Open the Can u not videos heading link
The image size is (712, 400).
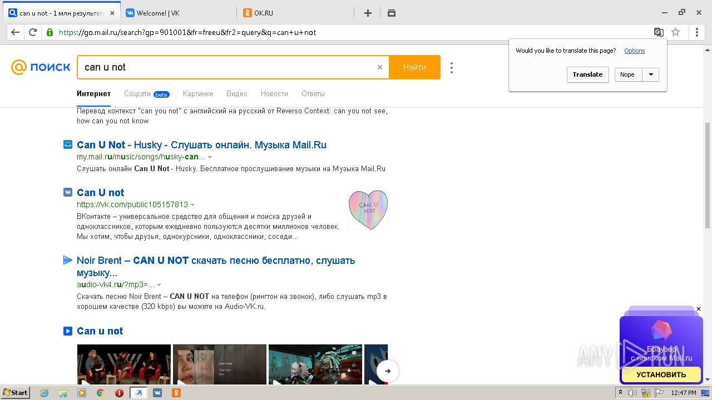point(100,331)
